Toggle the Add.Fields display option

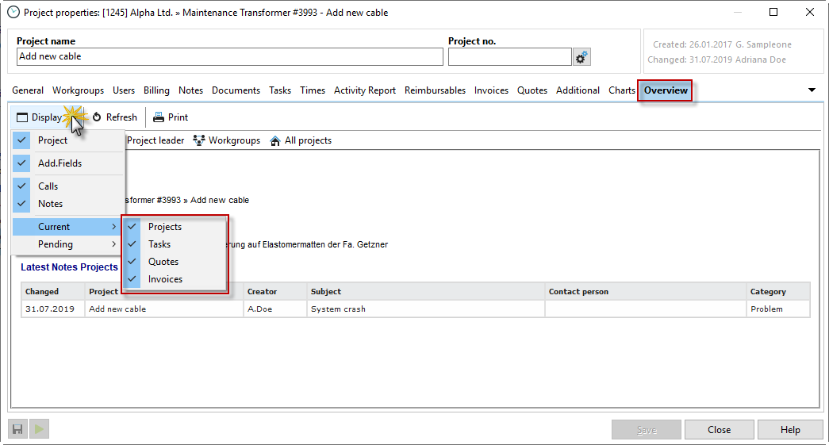(59, 163)
